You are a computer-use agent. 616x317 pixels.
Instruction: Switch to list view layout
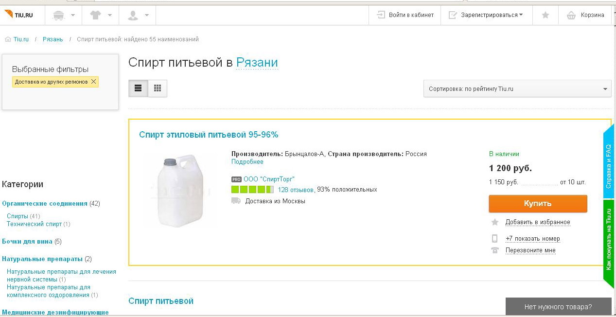pyautogui.click(x=138, y=88)
